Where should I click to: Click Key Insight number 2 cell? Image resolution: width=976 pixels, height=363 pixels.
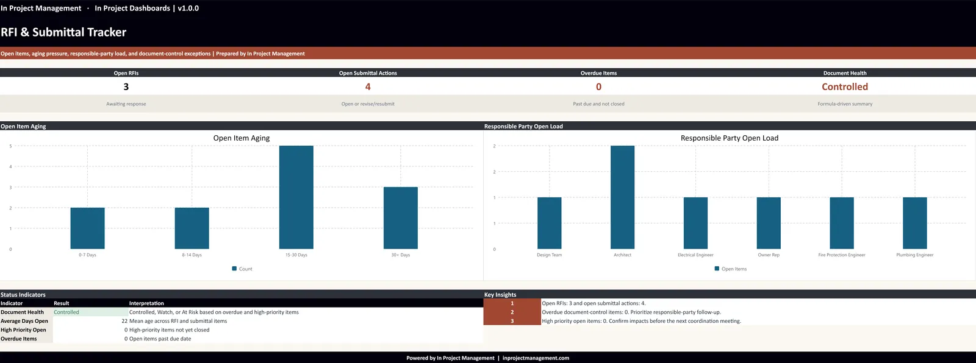(512, 312)
